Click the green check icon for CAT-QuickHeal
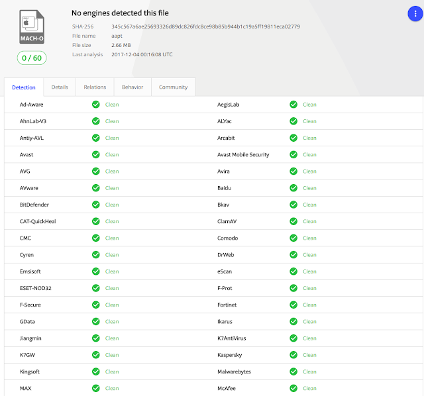 (95, 221)
